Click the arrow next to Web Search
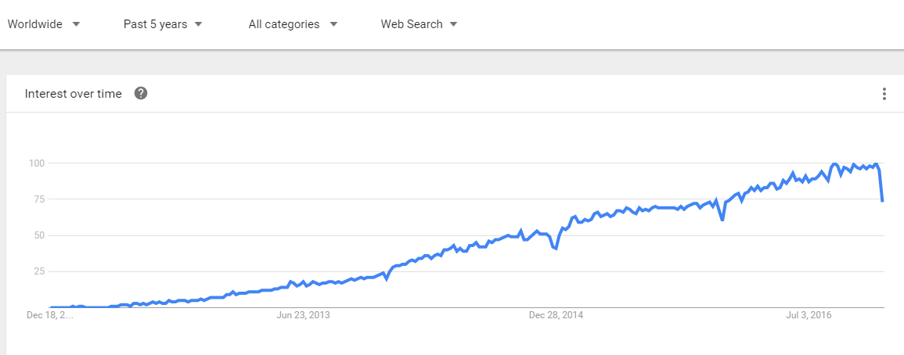Image resolution: width=904 pixels, height=355 pixels. 453,24
